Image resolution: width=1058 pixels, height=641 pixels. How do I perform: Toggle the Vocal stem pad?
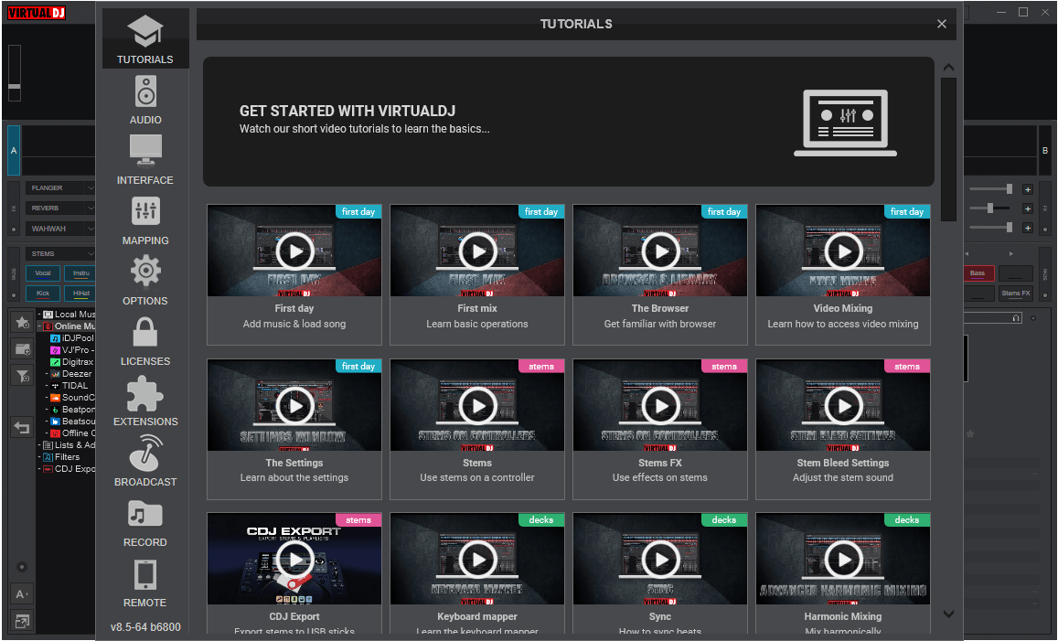(x=42, y=273)
